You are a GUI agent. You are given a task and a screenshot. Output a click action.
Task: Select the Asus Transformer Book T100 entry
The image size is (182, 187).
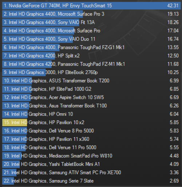pyautogui.click(x=91, y=106)
